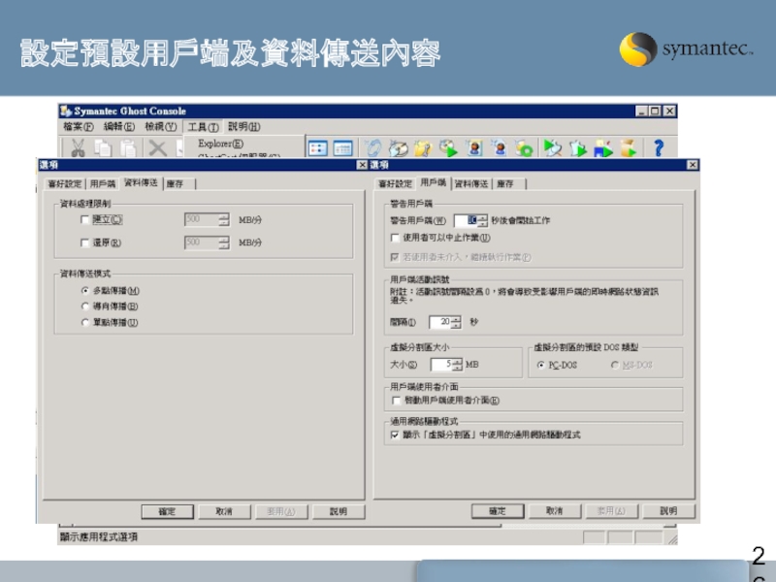Viewport: 776px width, 582px height.
Task: Click the 間隔(I) heartbeat interval spinner showing 20
Action: pos(445,322)
